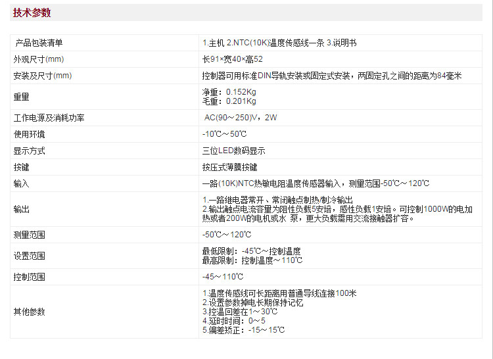Select the 产品包装清单 row label

pyautogui.click(x=39, y=43)
